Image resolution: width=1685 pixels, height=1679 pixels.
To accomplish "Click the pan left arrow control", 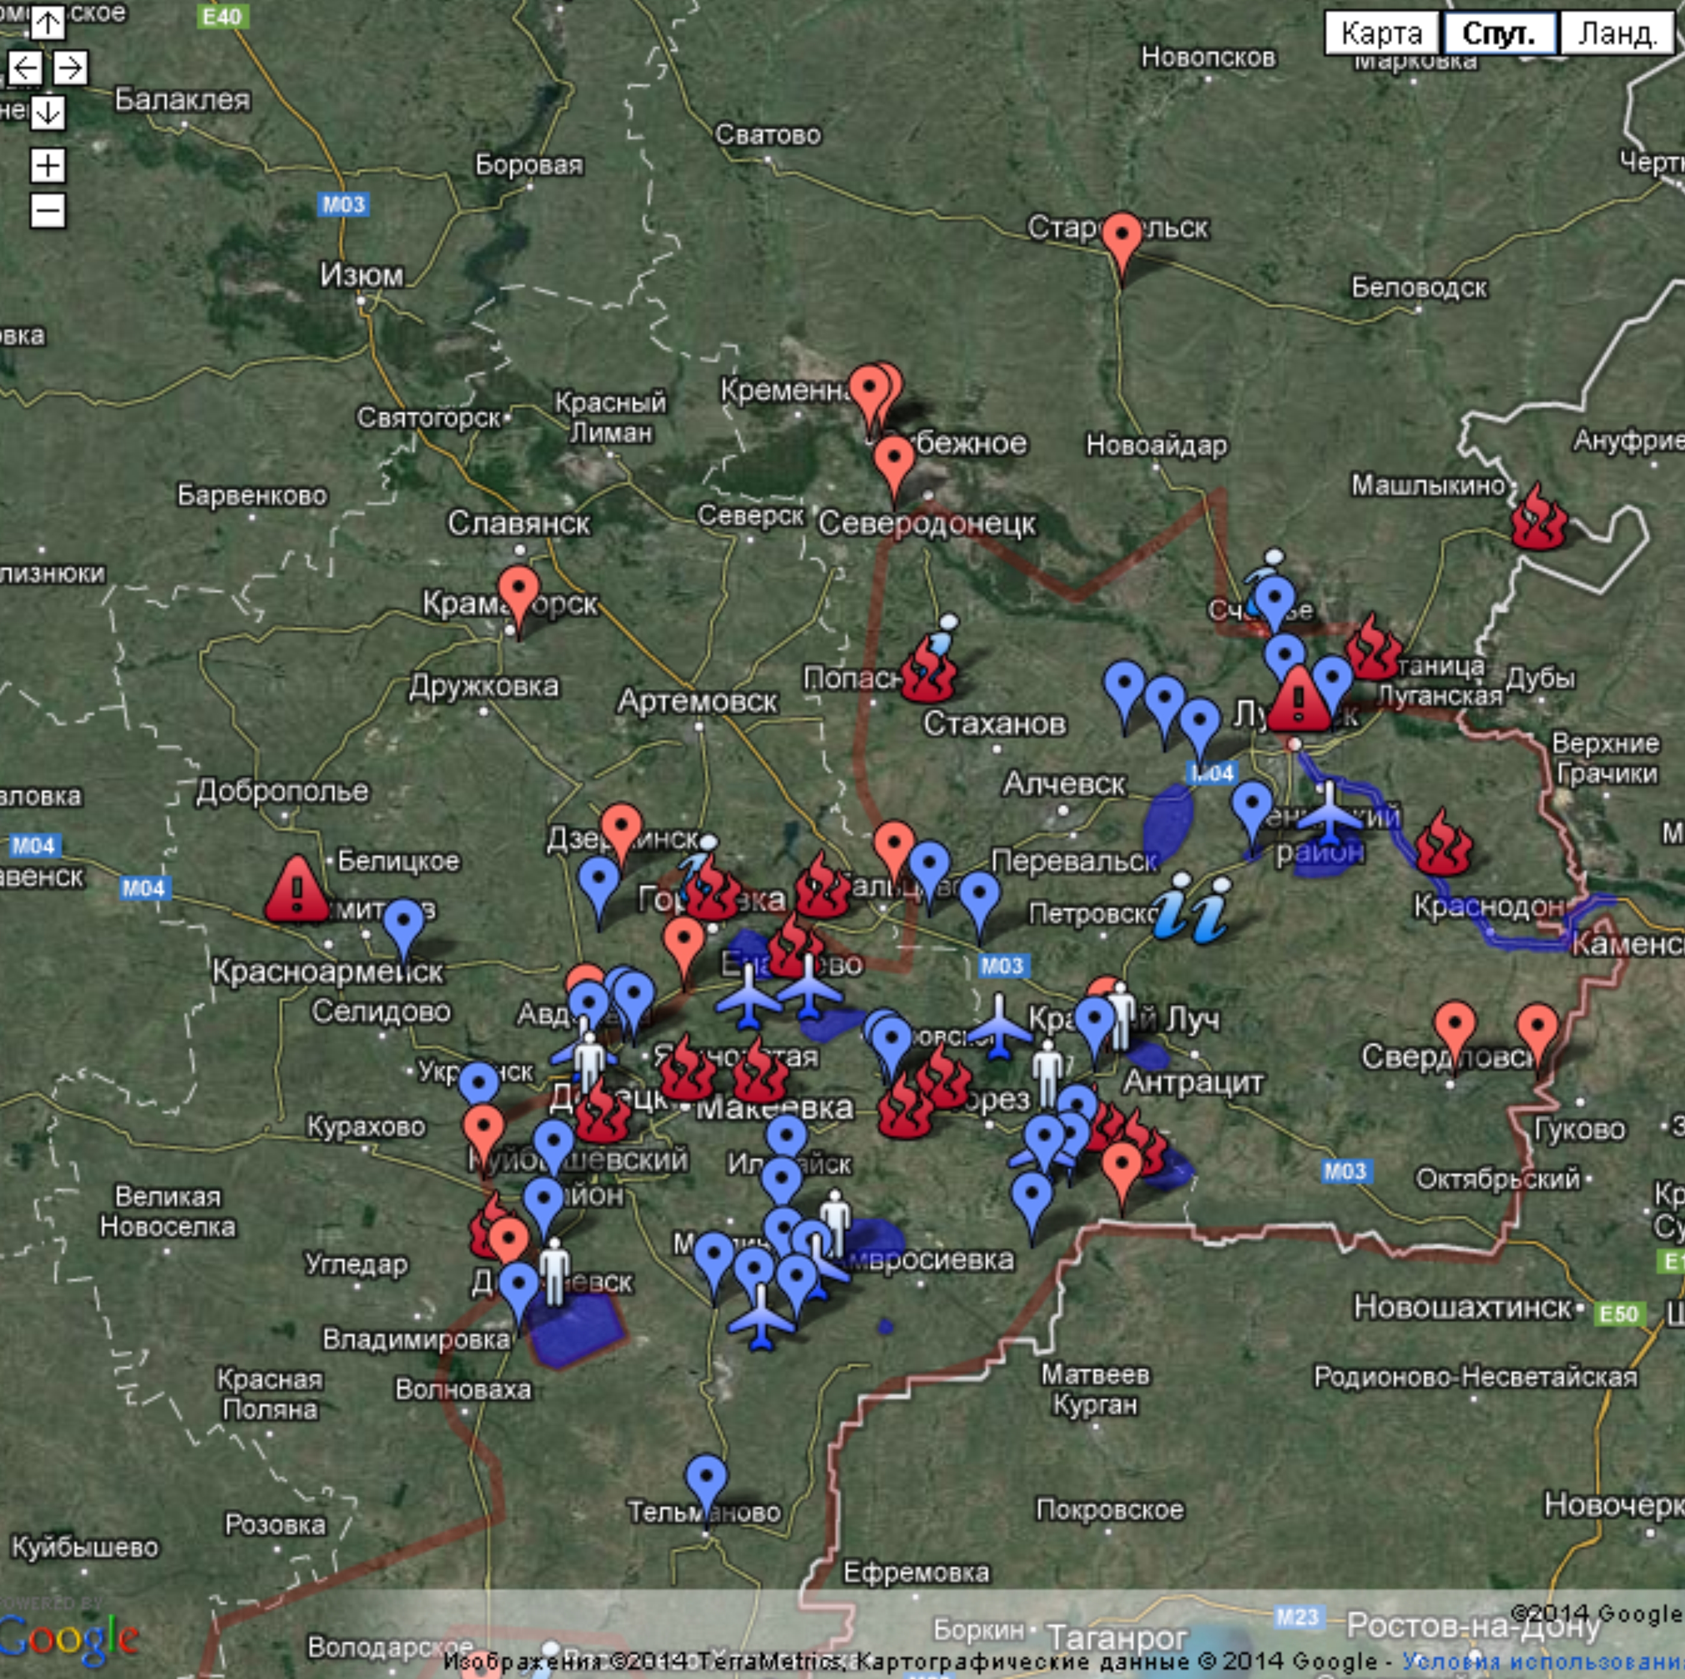I will tap(25, 67).
